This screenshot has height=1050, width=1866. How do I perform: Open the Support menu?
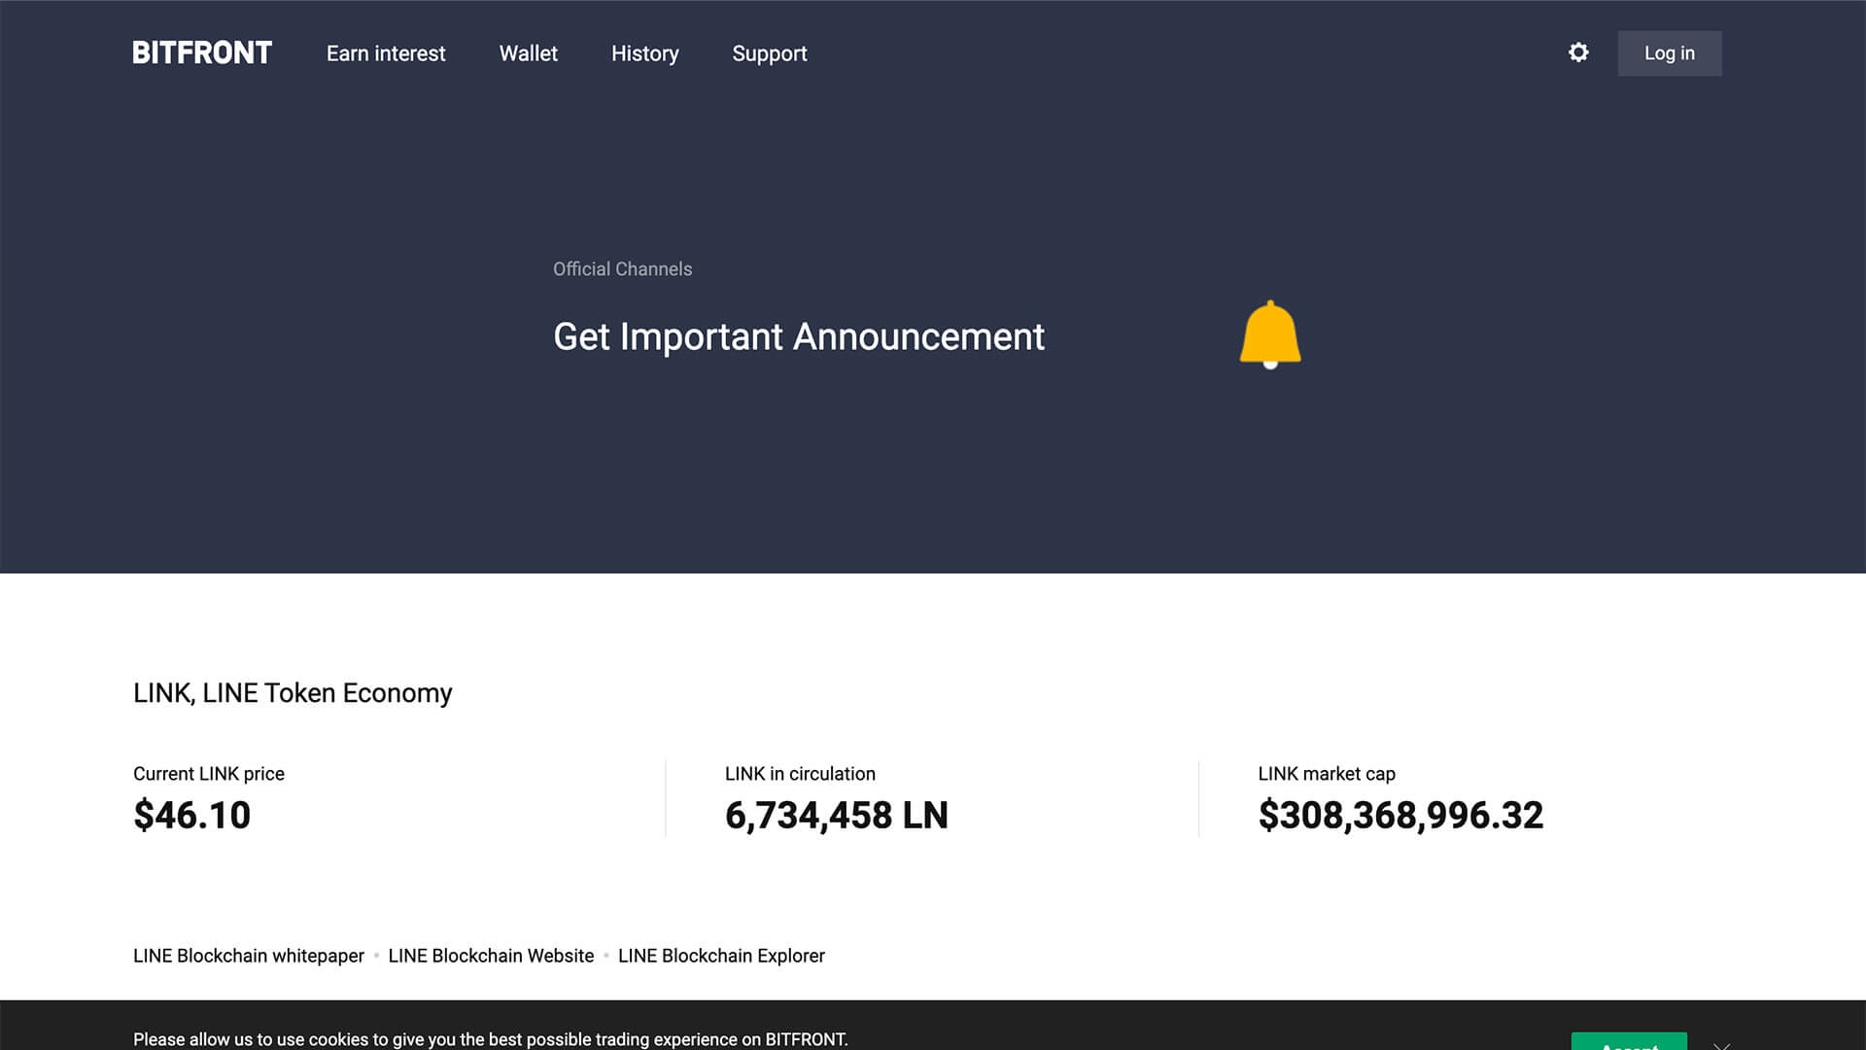[x=769, y=53]
